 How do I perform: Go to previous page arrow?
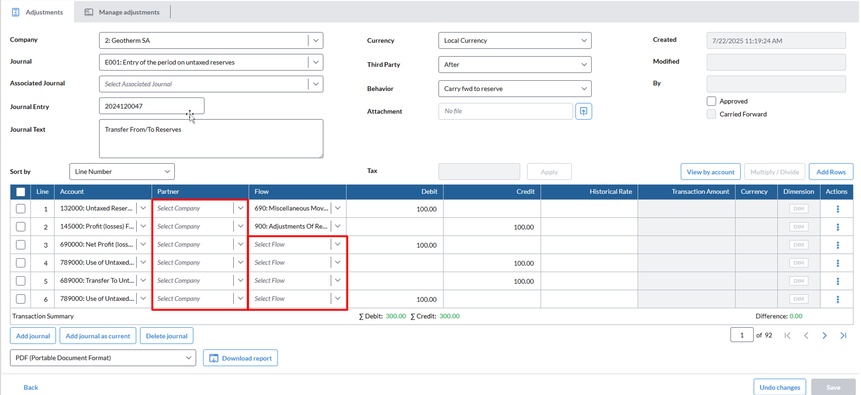[x=806, y=335]
